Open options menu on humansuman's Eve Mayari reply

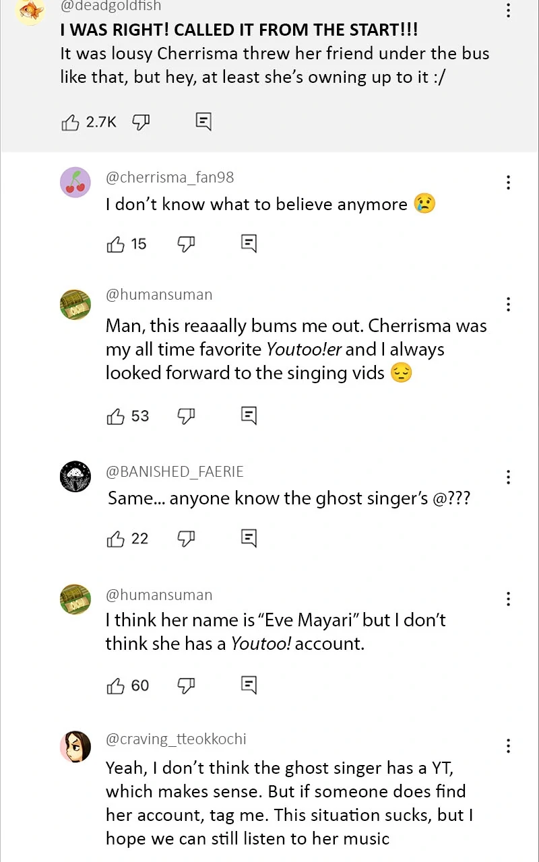click(508, 599)
